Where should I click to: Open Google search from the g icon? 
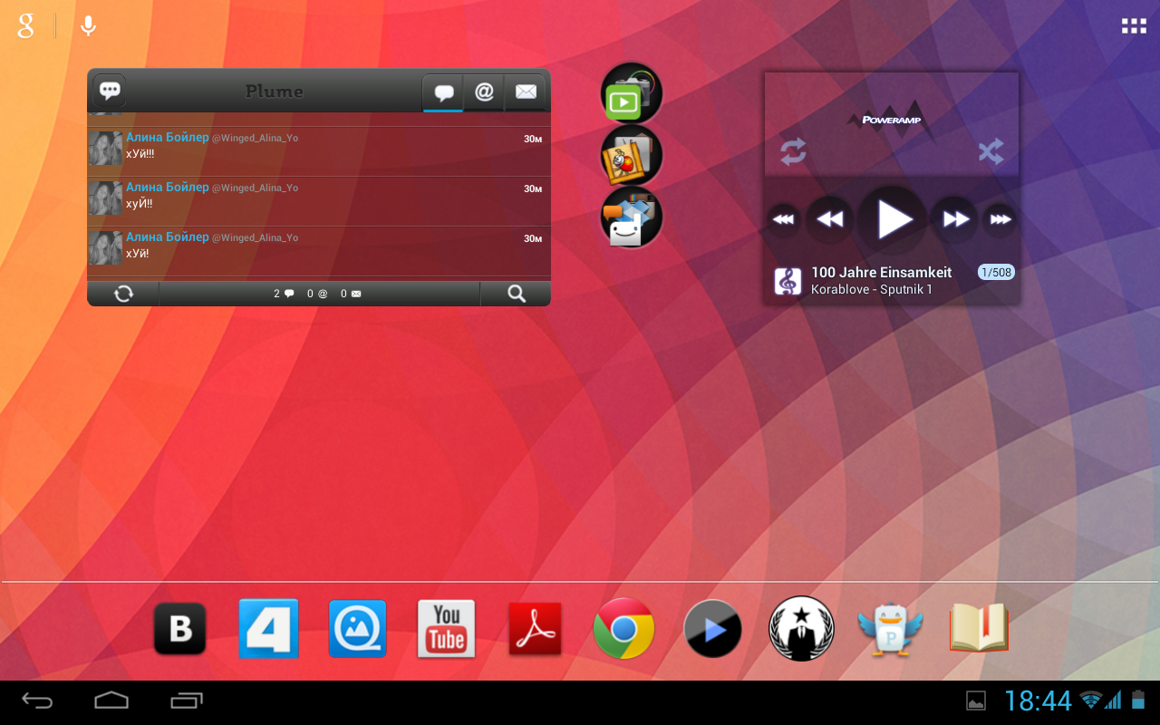click(x=25, y=26)
